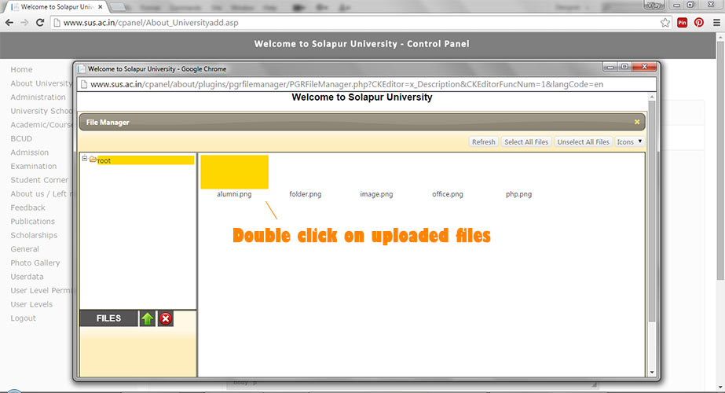Minimize the popup Chrome window
Screen dimensions: 725x393
click(610, 67)
